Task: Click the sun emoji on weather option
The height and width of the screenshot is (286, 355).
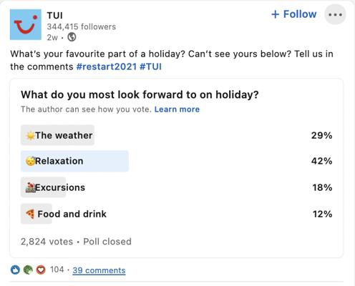Action: (31, 136)
